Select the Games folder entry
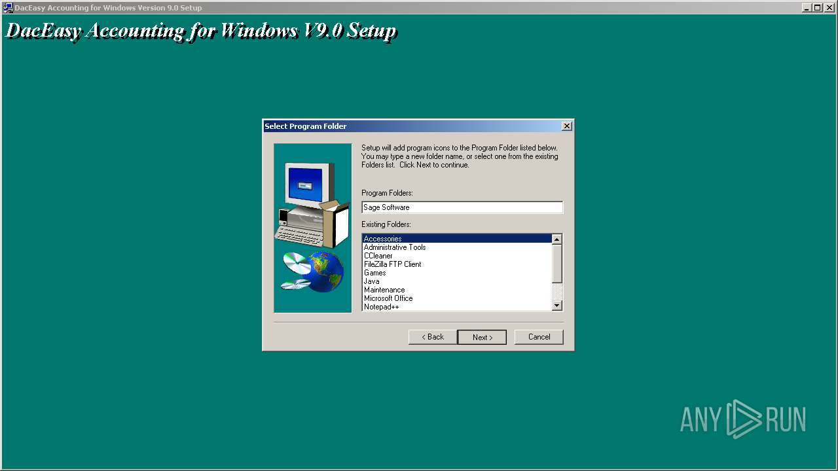 coord(457,273)
